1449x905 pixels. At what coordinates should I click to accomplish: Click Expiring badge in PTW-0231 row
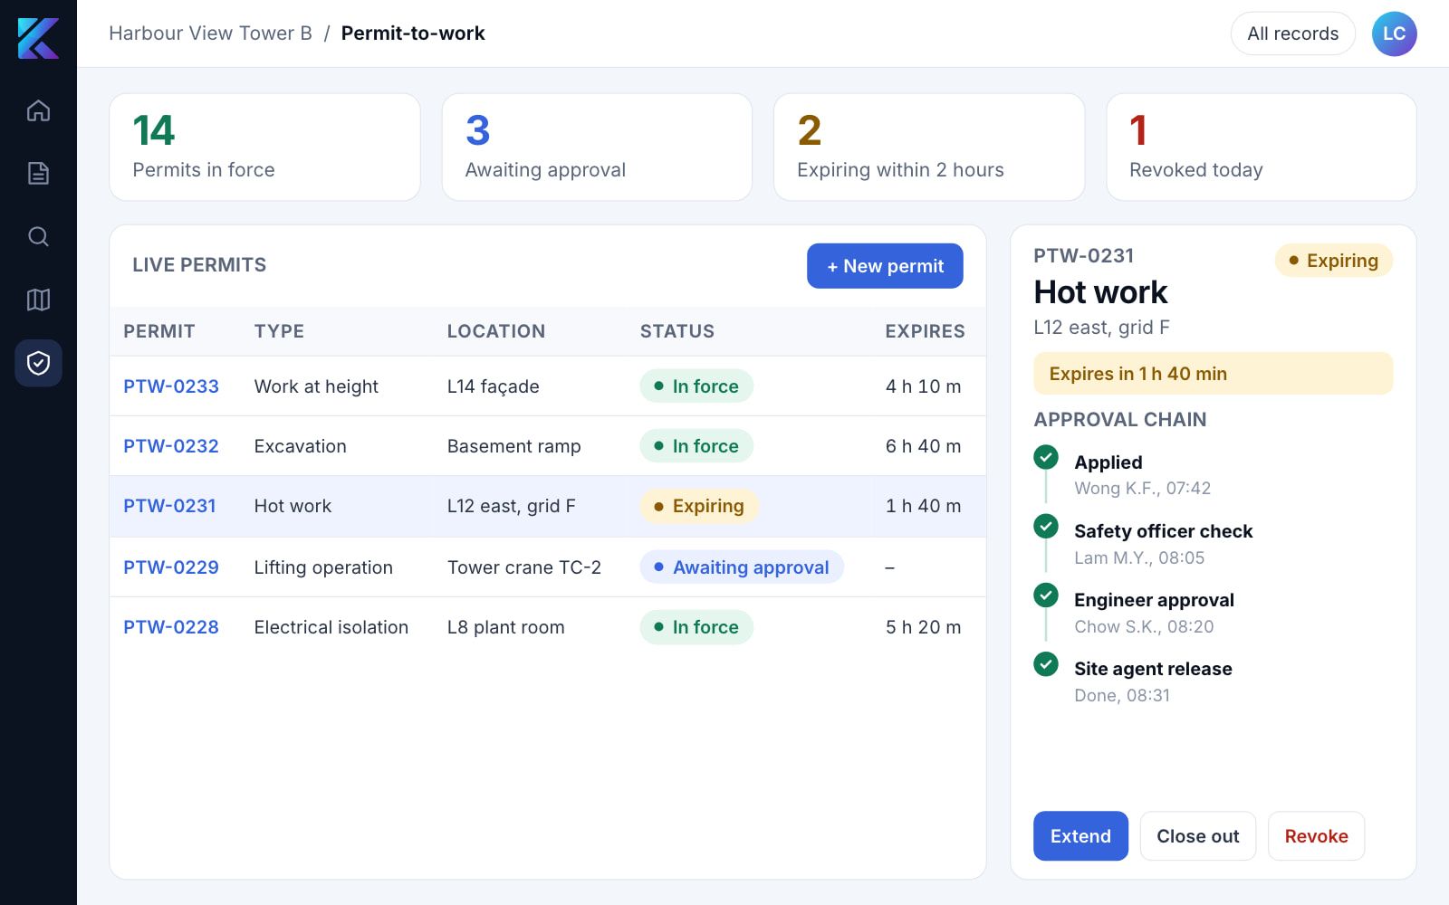pyautogui.click(x=699, y=506)
